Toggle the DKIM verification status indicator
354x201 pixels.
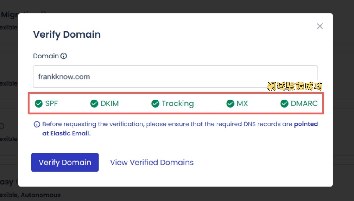click(x=94, y=103)
